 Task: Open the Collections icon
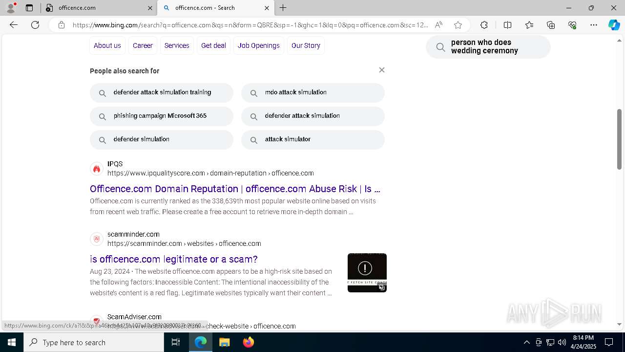click(551, 25)
